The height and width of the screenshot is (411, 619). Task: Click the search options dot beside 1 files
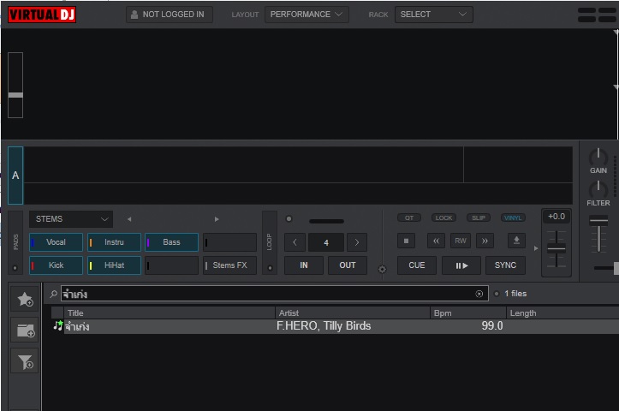pos(497,294)
